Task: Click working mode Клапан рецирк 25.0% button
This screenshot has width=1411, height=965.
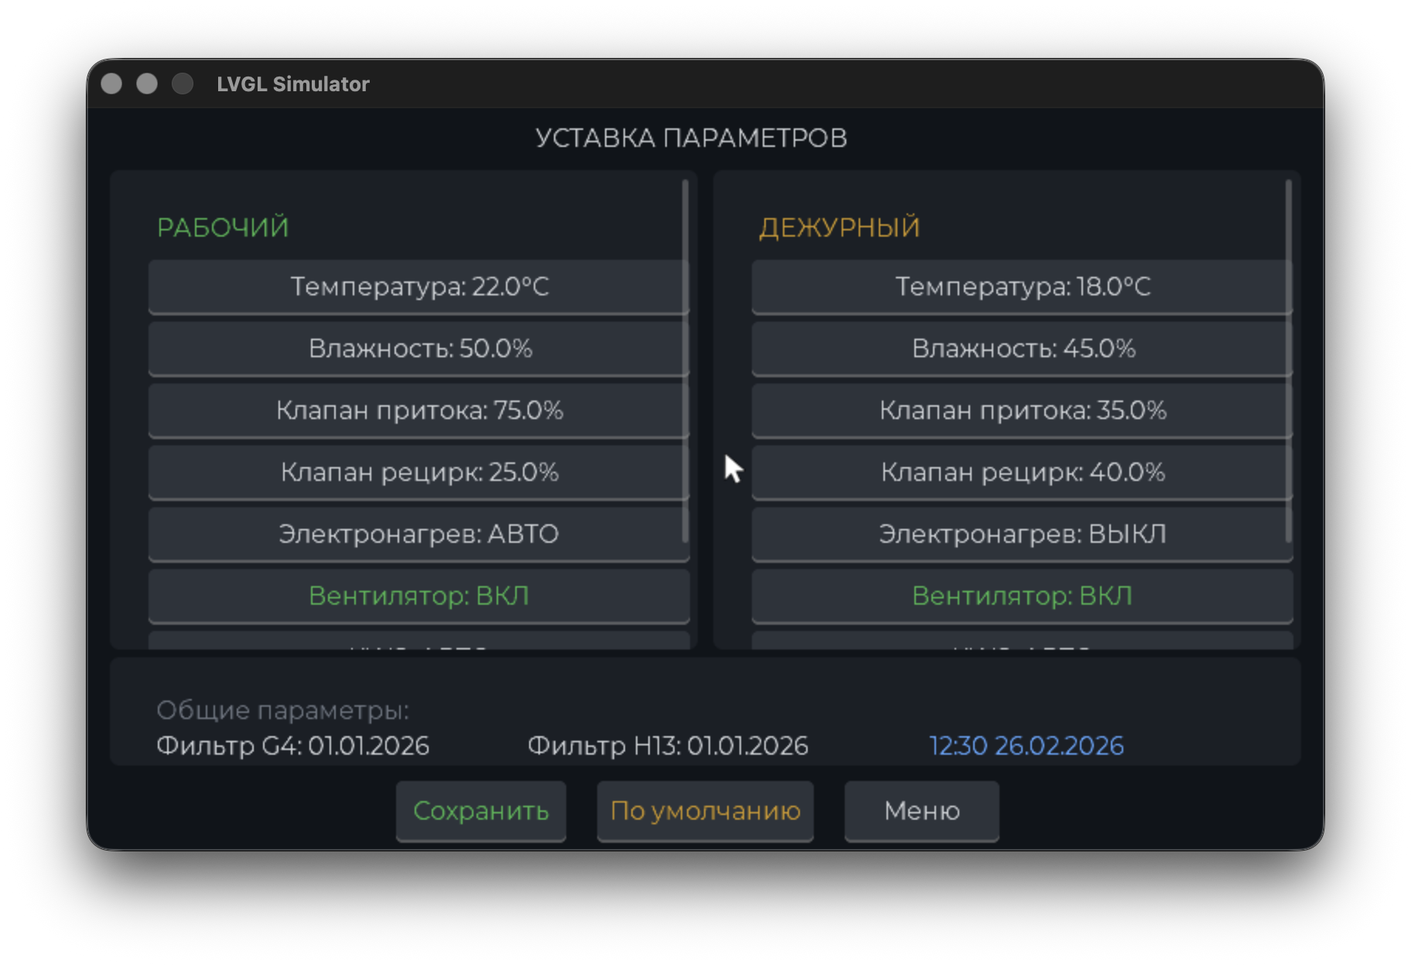Action: point(419,472)
